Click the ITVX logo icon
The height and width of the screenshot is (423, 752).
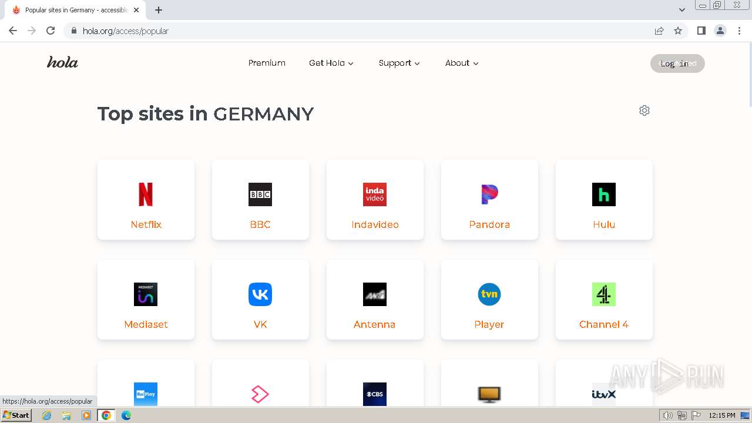click(x=604, y=394)
